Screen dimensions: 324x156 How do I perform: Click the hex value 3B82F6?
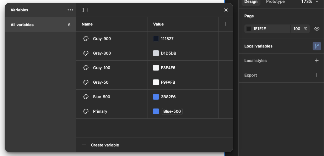click(168, 97)
